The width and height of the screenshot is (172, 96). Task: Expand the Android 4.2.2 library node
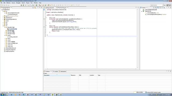3,18
